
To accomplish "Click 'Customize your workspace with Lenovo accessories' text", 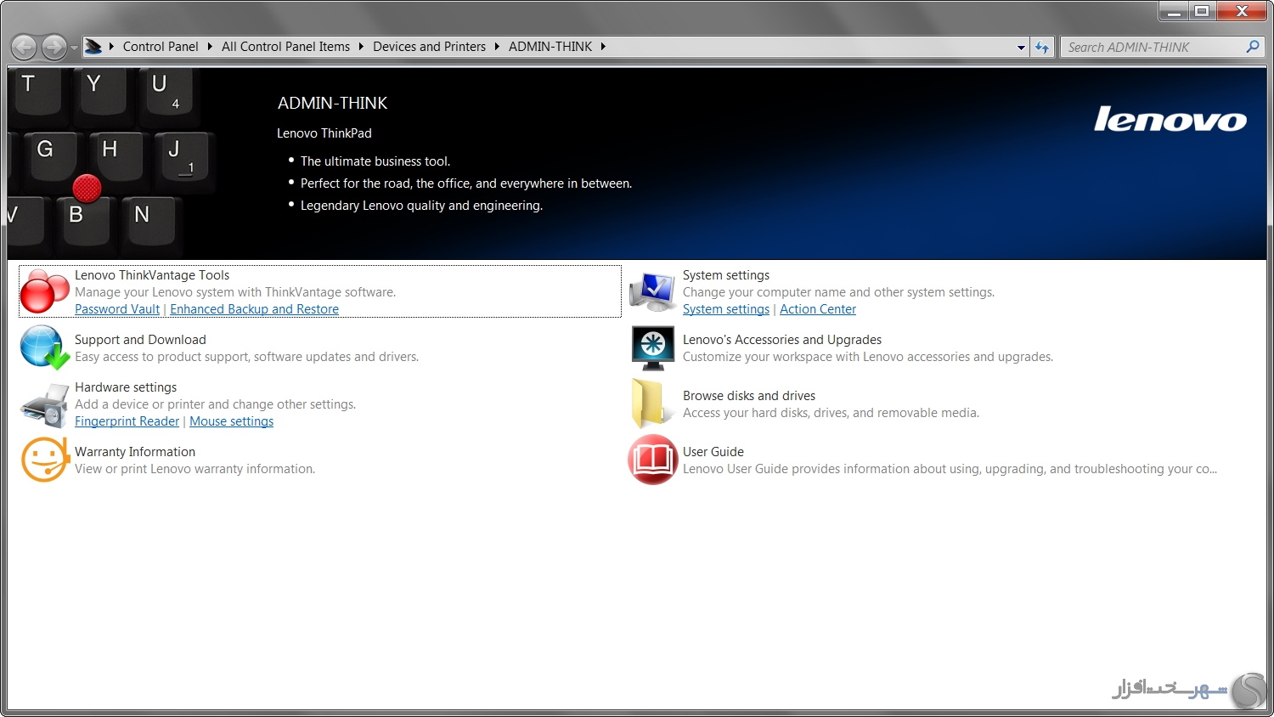I will (x=868, y=357).
